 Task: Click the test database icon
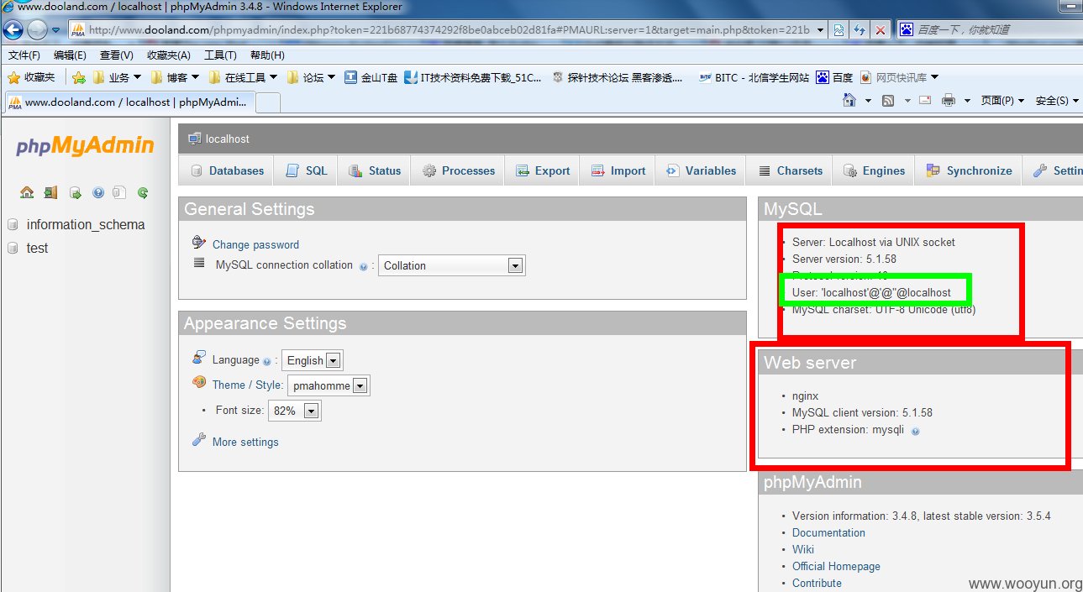13,249
